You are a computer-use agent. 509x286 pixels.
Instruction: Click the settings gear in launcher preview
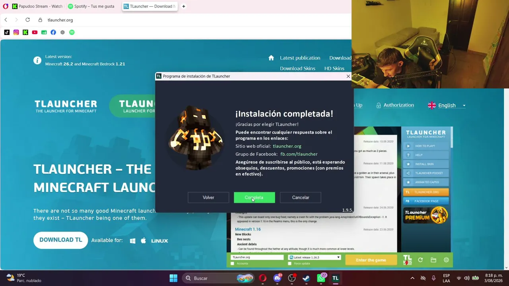446,260
